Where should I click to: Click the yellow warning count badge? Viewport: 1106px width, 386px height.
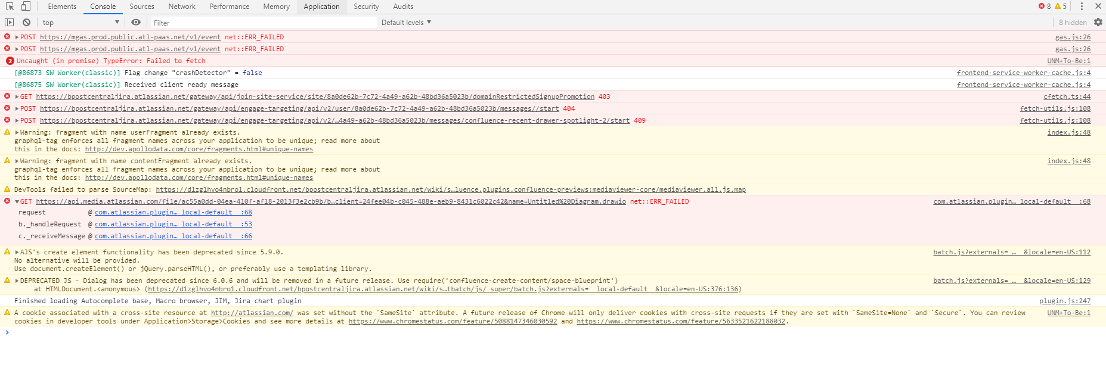1061,7
